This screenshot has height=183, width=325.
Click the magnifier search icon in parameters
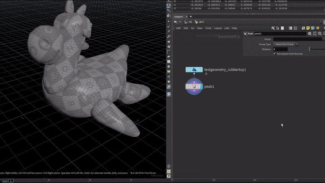click(x=320, y=33)
